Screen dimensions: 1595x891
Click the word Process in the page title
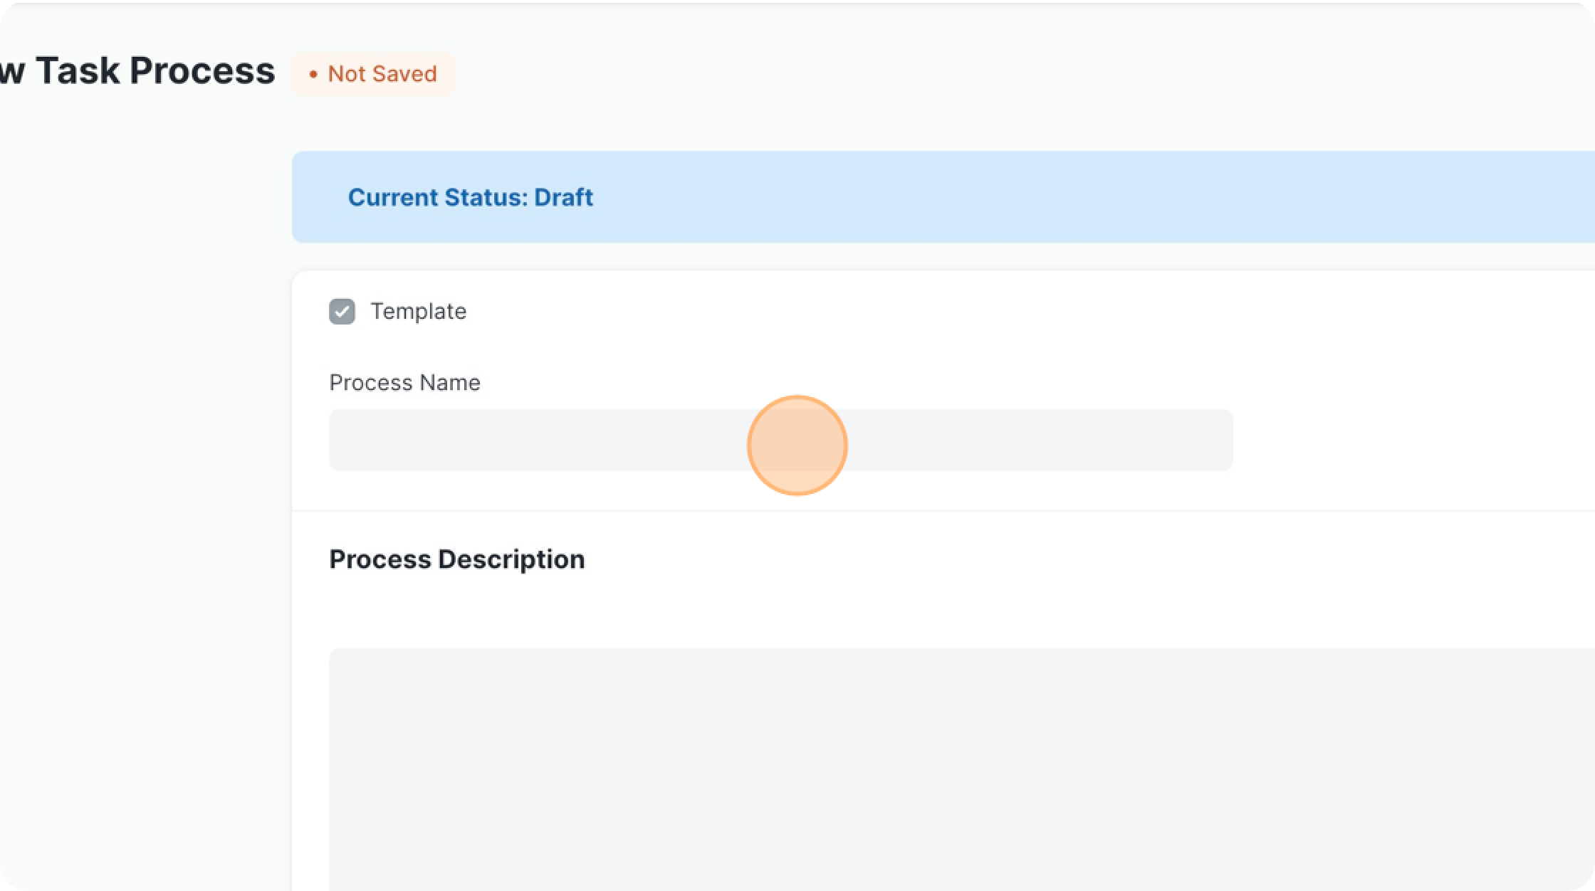[202, 71]
